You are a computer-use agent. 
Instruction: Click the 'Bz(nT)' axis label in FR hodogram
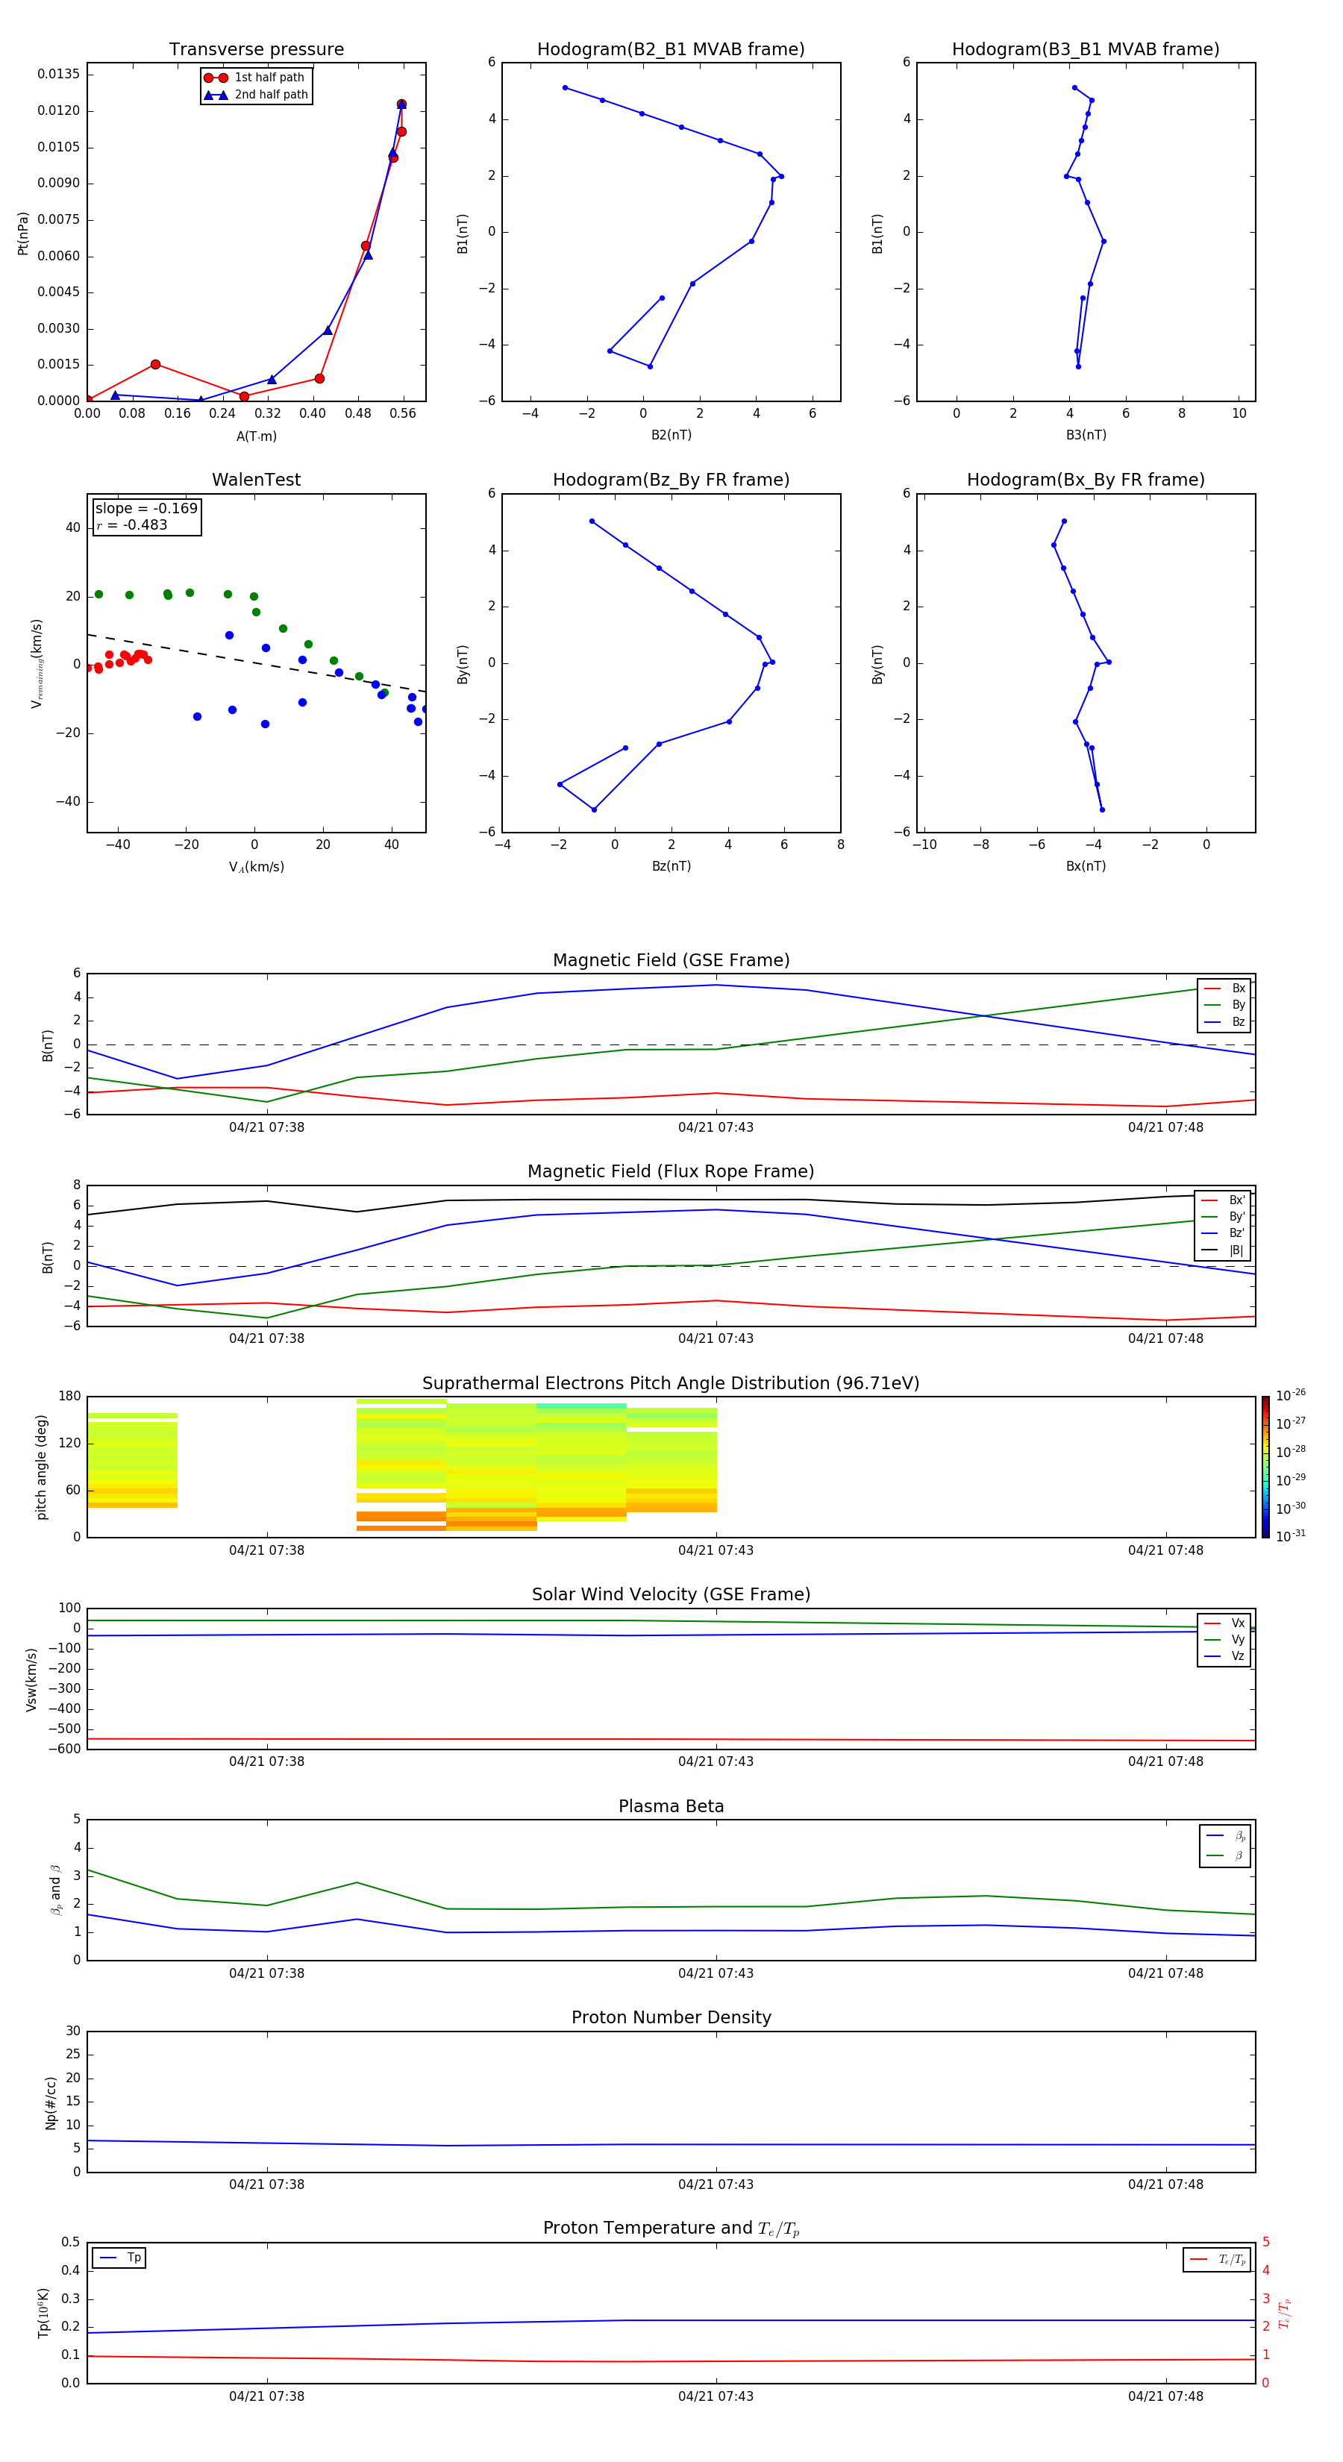tap(671, 866)
